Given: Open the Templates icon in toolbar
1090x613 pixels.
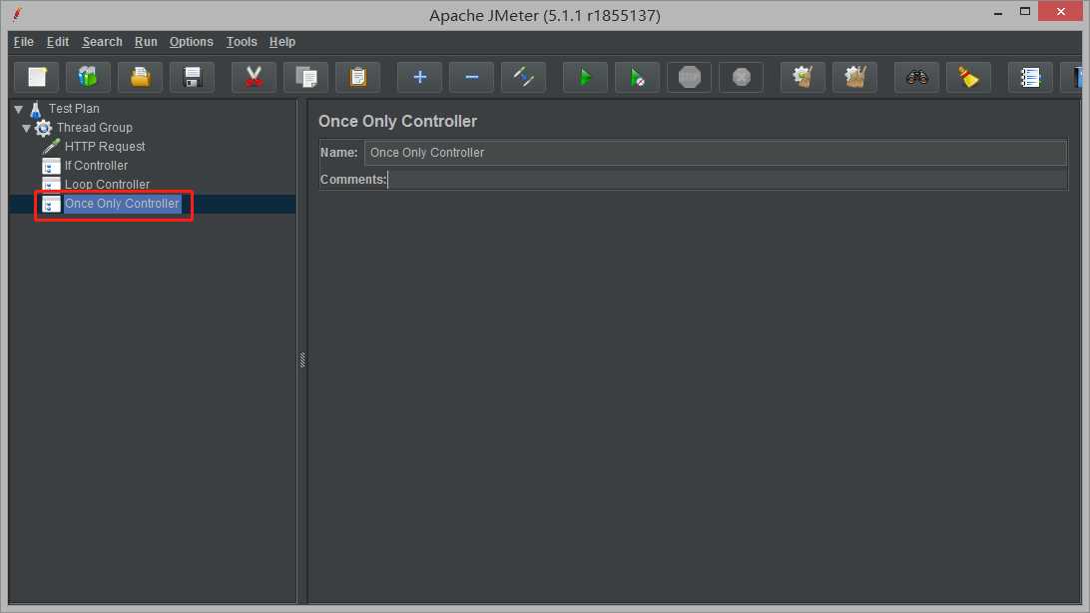Looking at the screenshot, I should [x=88, y=77].
